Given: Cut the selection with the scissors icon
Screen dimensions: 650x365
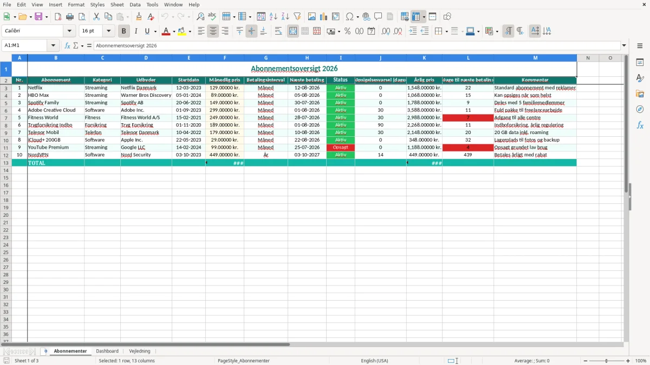Looking at the screenshot, I should (96, 17).
